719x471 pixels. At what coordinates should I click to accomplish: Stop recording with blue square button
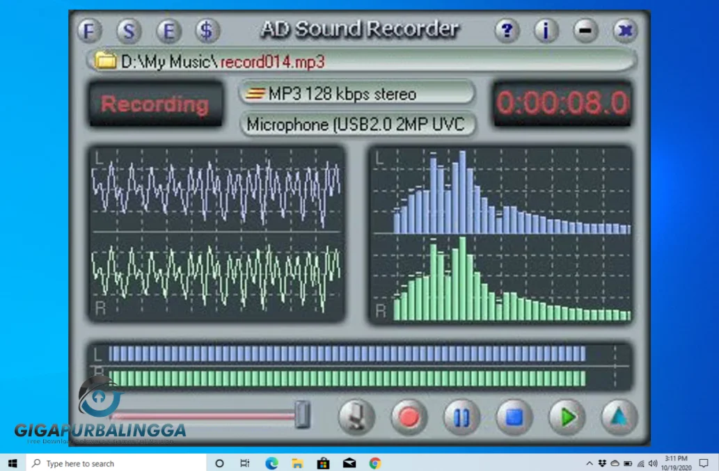click(514, 417)
